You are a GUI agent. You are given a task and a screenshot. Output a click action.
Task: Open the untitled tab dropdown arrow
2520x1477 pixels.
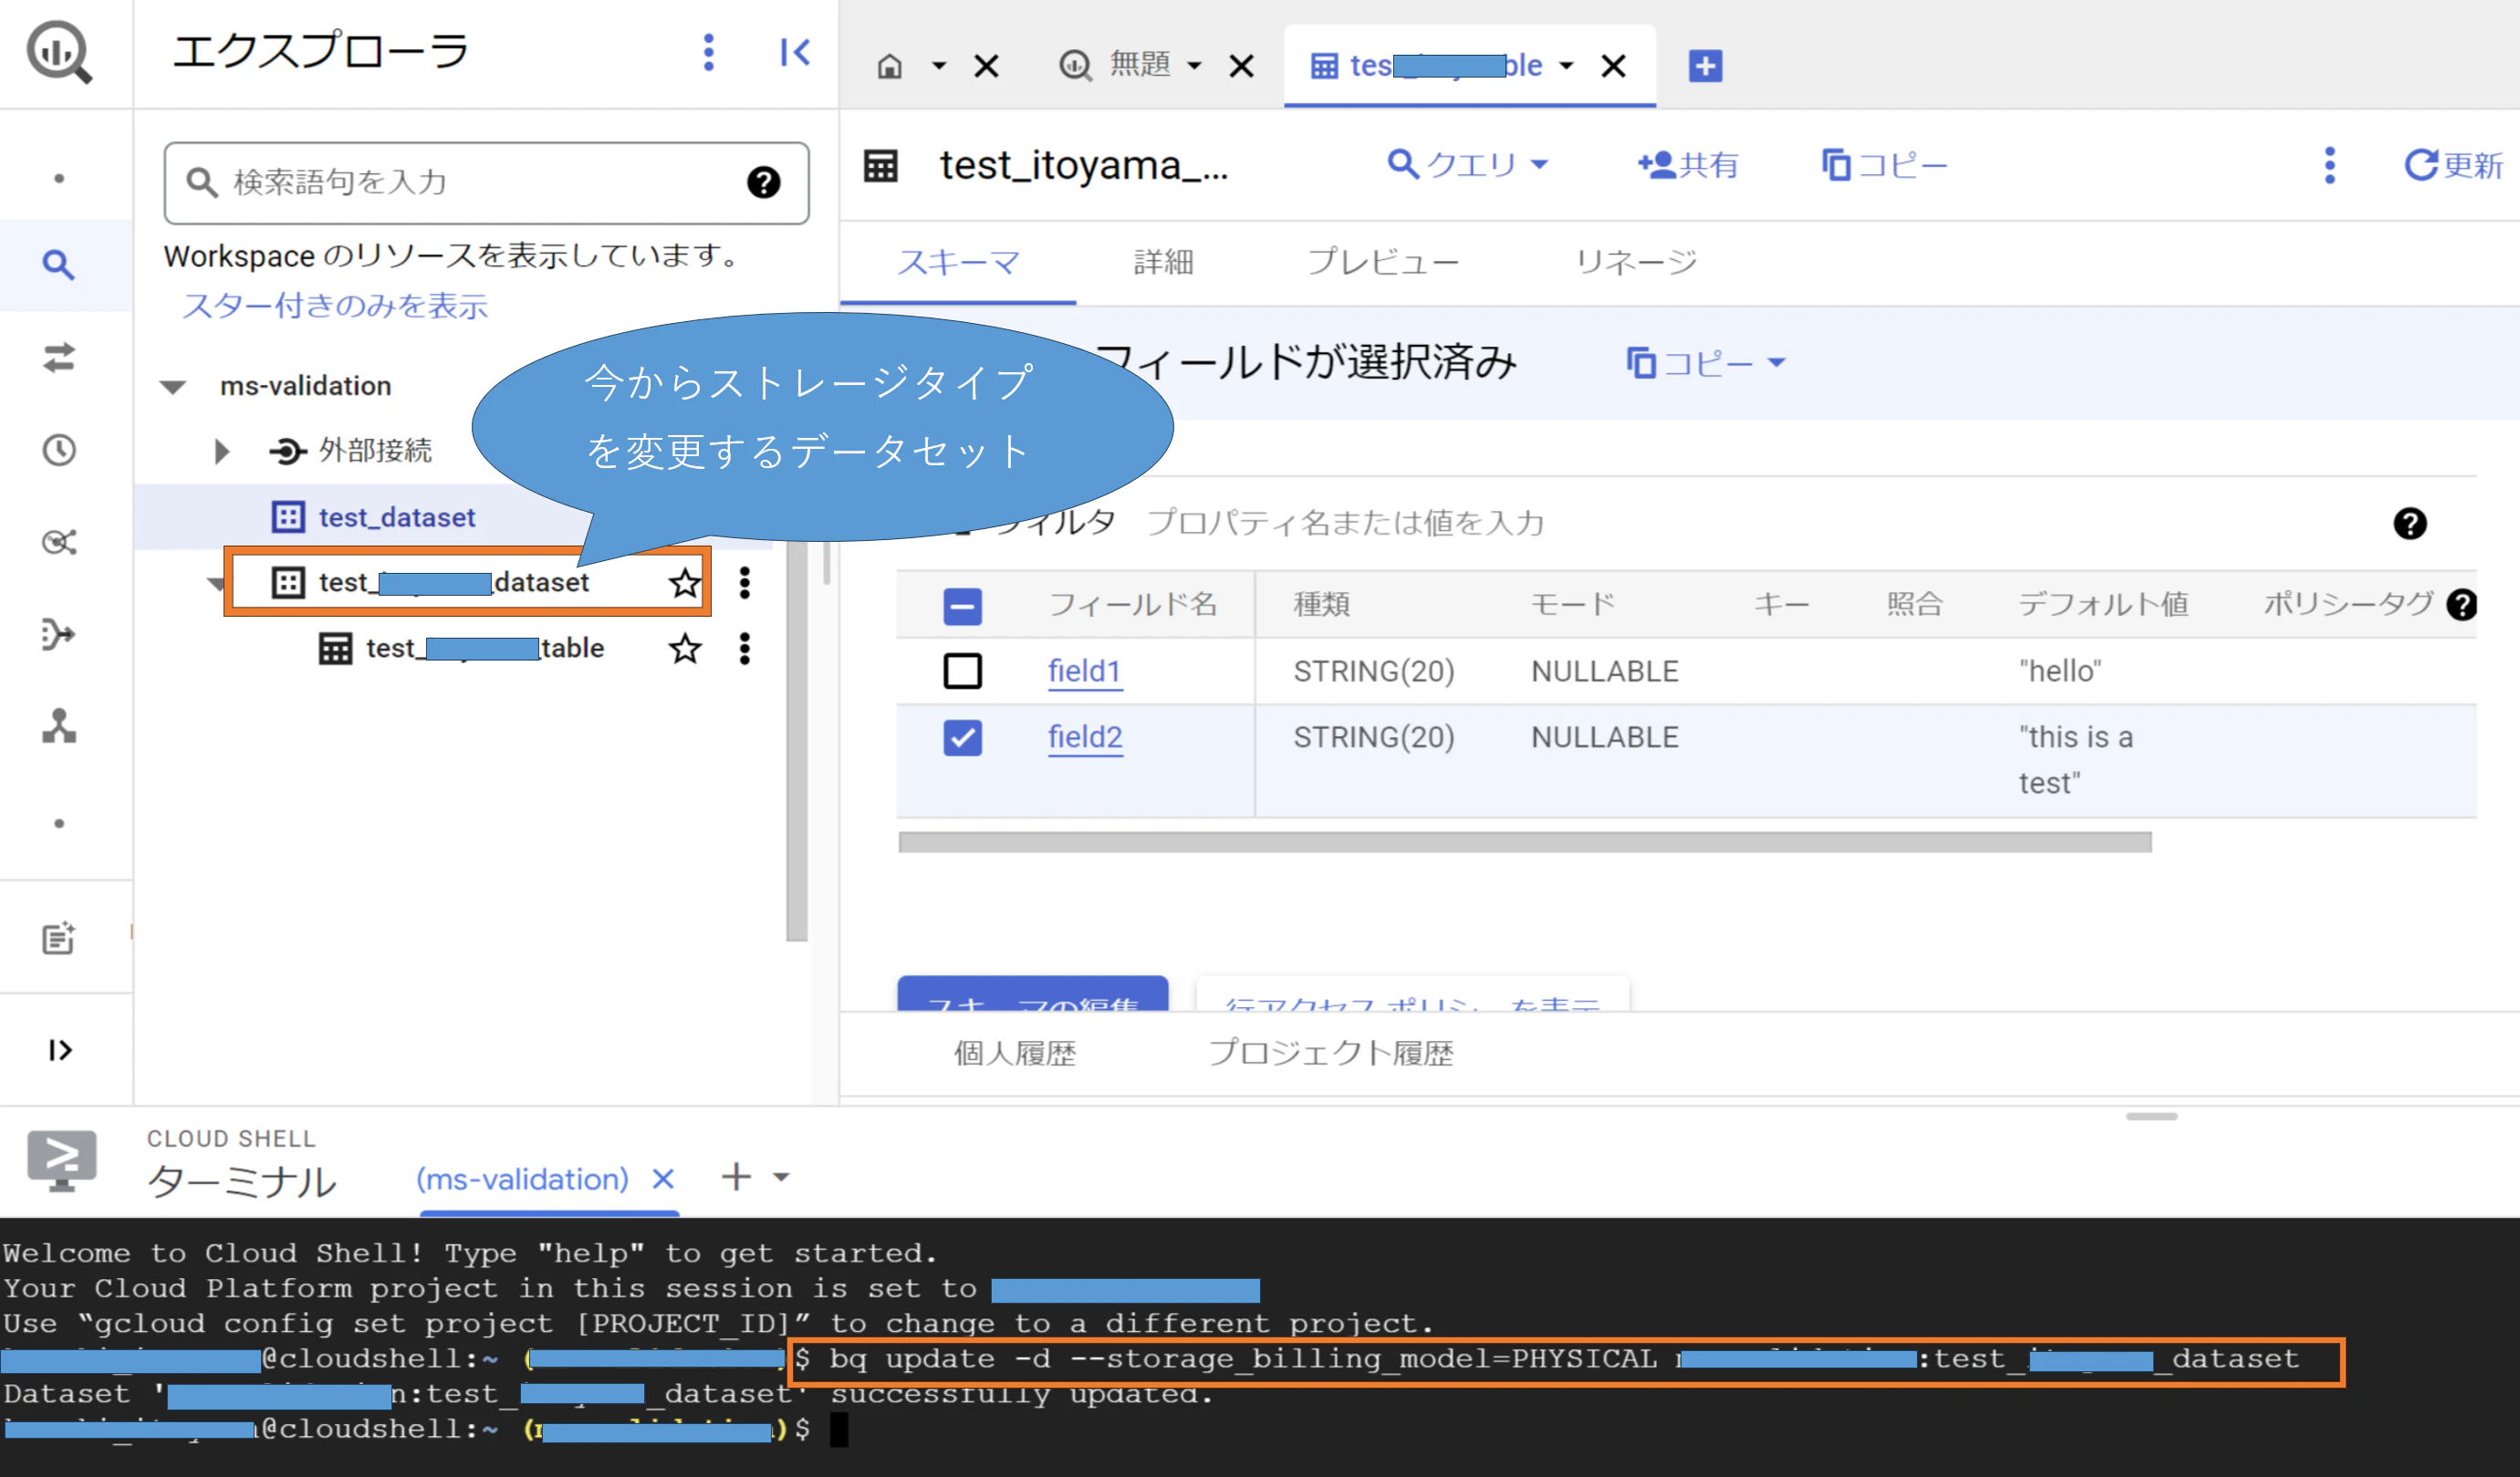pyautogui.click(x=1194, y=66)
